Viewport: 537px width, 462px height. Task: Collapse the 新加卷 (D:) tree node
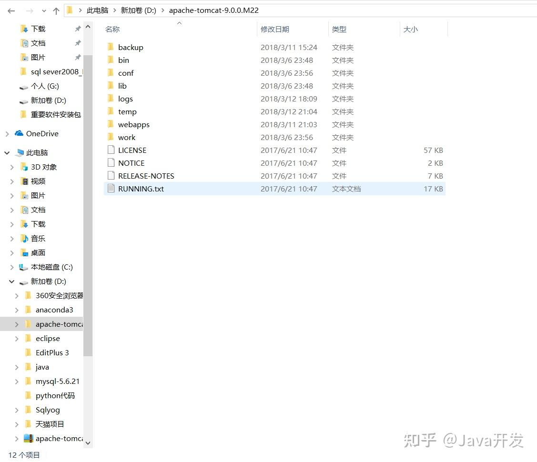point(11,281)
